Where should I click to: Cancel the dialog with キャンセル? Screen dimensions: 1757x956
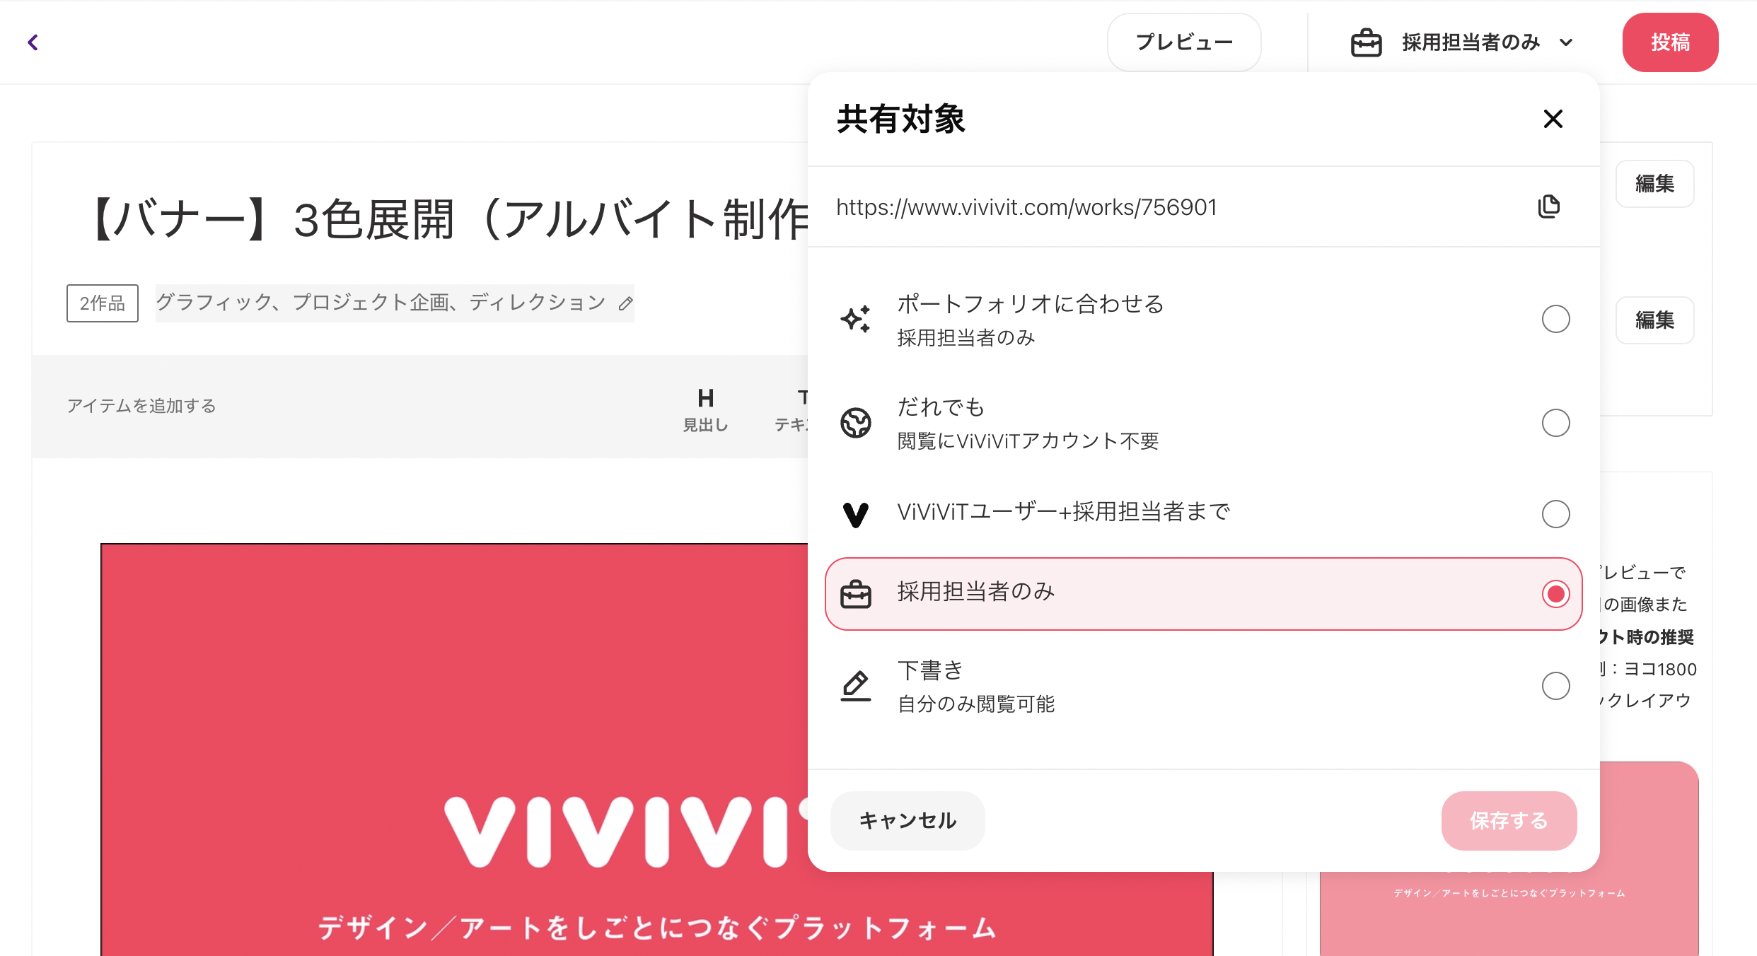908,820
